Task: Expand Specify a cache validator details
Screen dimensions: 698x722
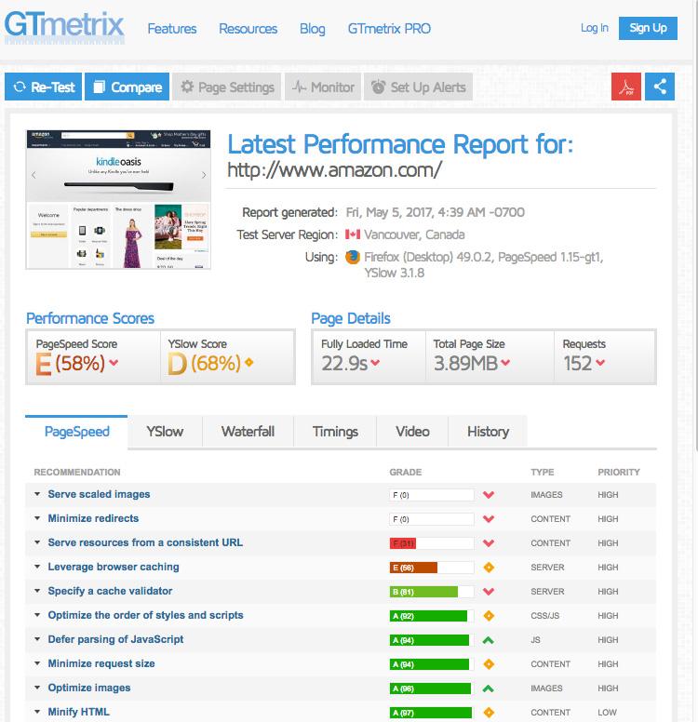Action: point(37,591)
